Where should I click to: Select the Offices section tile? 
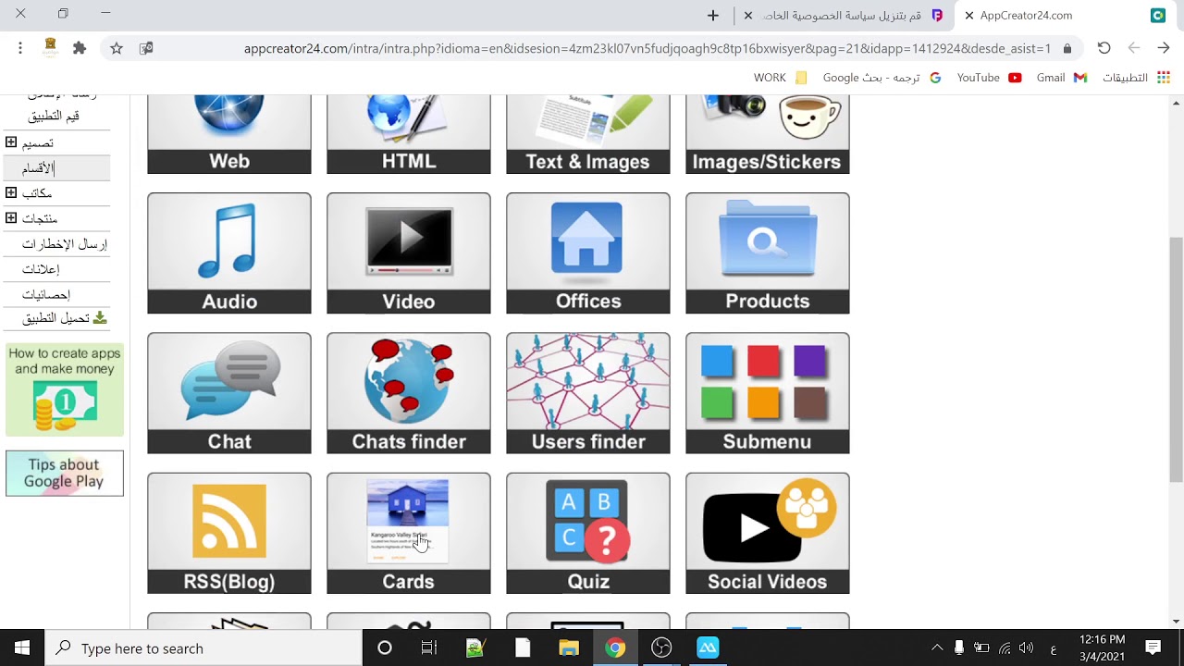[x=588, y=253]
